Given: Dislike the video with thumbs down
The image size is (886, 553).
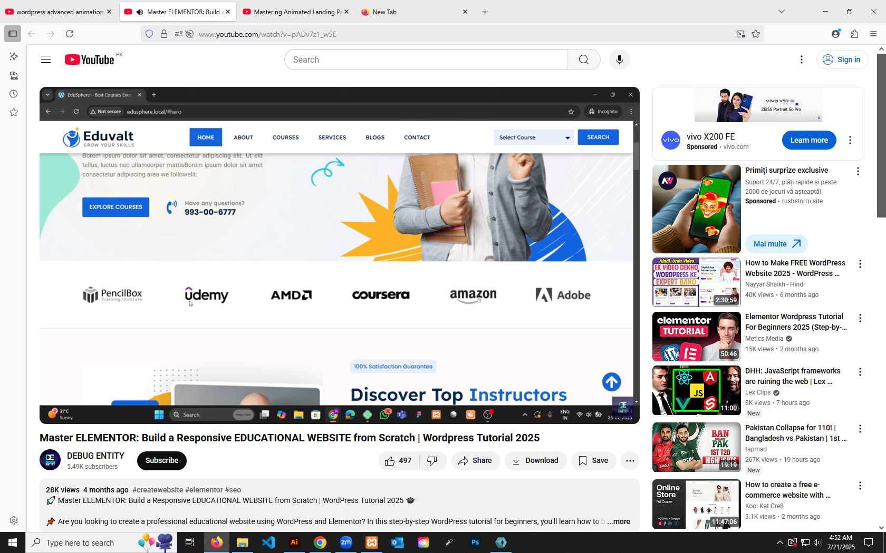Looking at the screenshot, I should (x=432, y=460).
